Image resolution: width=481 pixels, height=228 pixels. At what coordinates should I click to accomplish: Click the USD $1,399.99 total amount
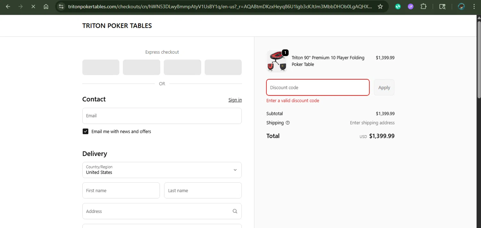(377, 136)
